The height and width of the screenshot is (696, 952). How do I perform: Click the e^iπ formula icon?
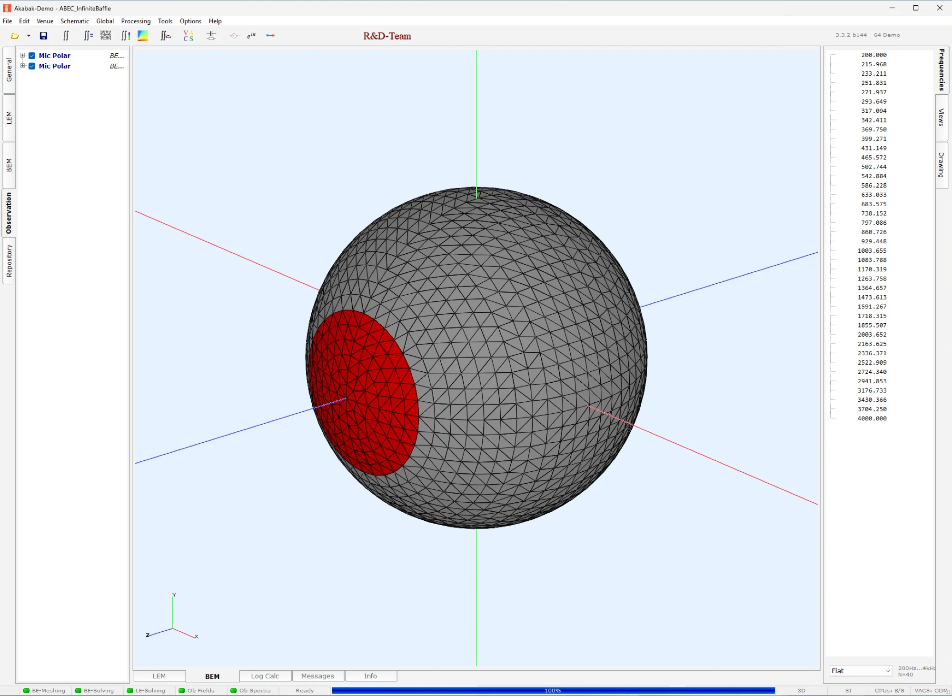tap(251, 36)
